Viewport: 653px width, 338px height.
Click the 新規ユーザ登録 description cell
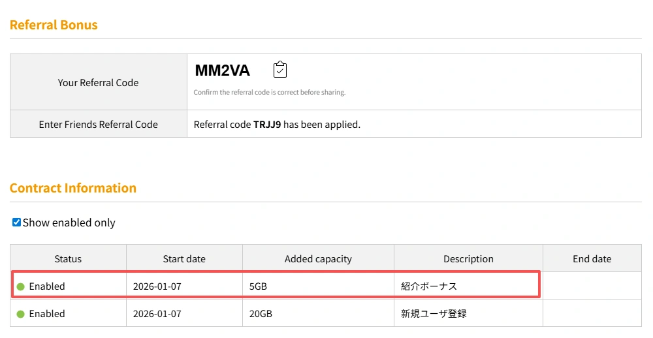[x=434, y=314]
